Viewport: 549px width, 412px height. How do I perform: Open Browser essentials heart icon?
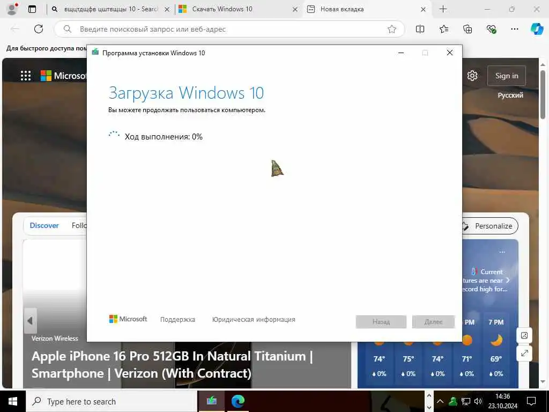click(x=491, y=29)
